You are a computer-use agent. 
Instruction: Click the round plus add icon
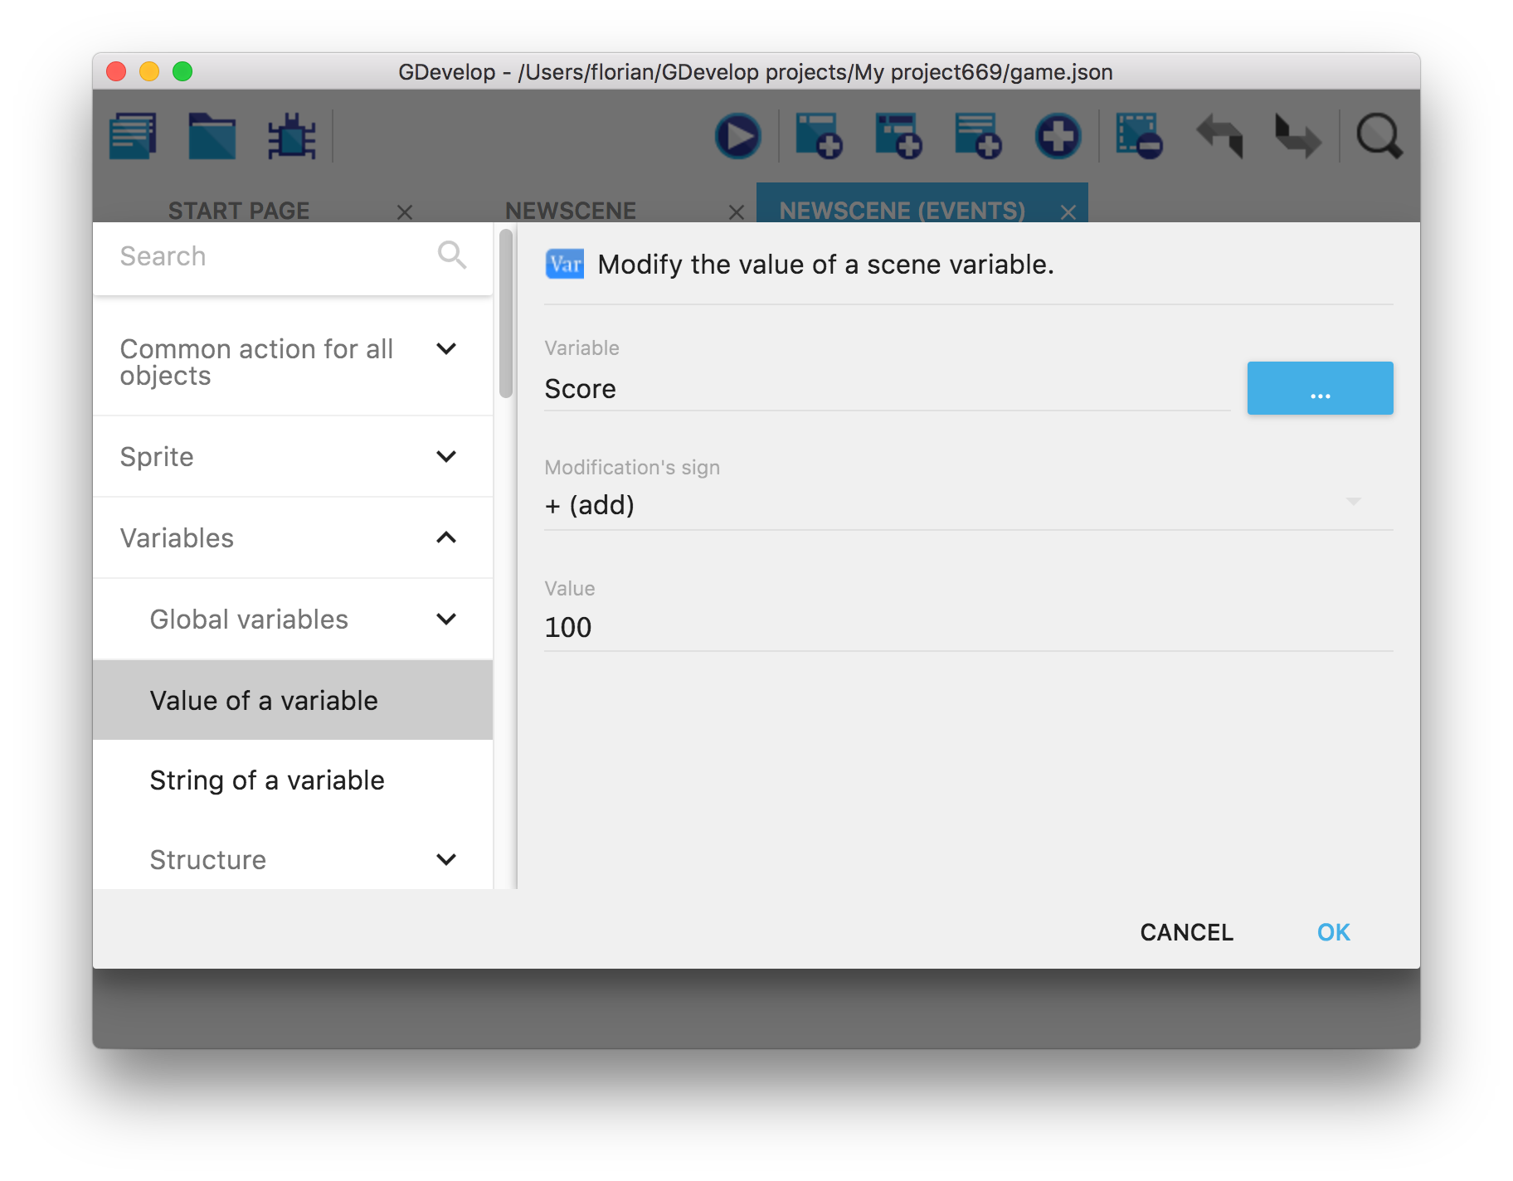(1058, 137)
